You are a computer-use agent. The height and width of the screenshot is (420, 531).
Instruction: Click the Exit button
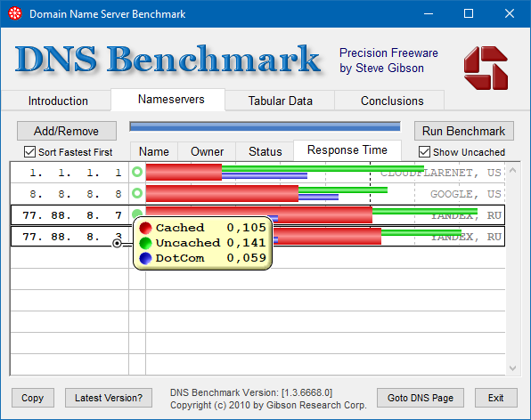[x=495, y=398]
